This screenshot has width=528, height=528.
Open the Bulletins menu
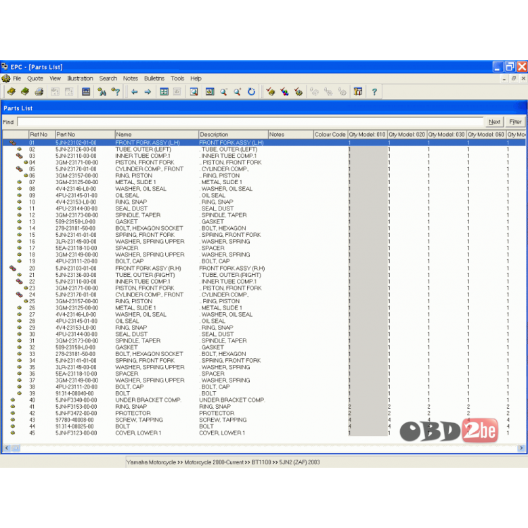[x=154, y=79]
